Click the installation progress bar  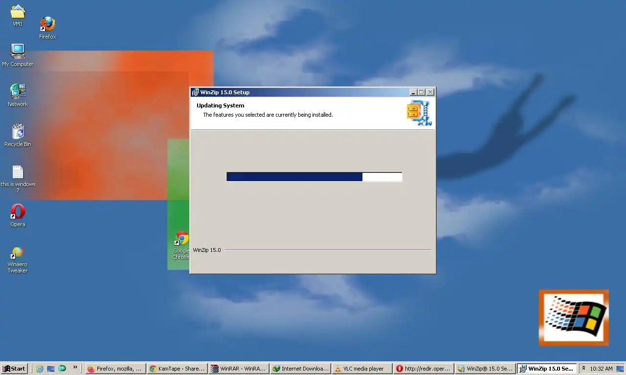314,177
